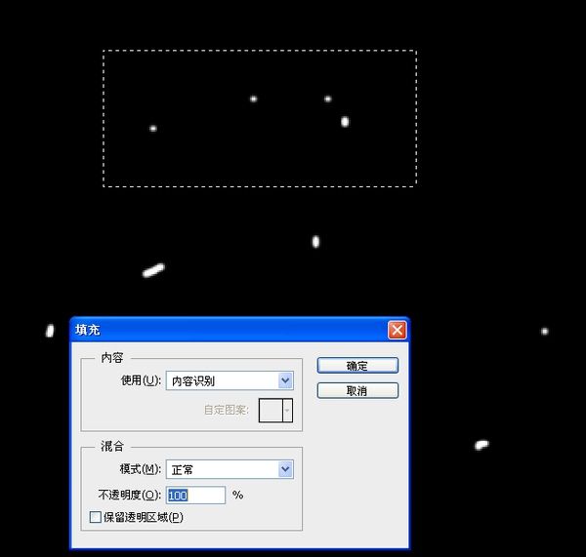Viewport: 586px width, 557px height.
Task: Close the 填充 dialog with red X
Action: [397, 330]
